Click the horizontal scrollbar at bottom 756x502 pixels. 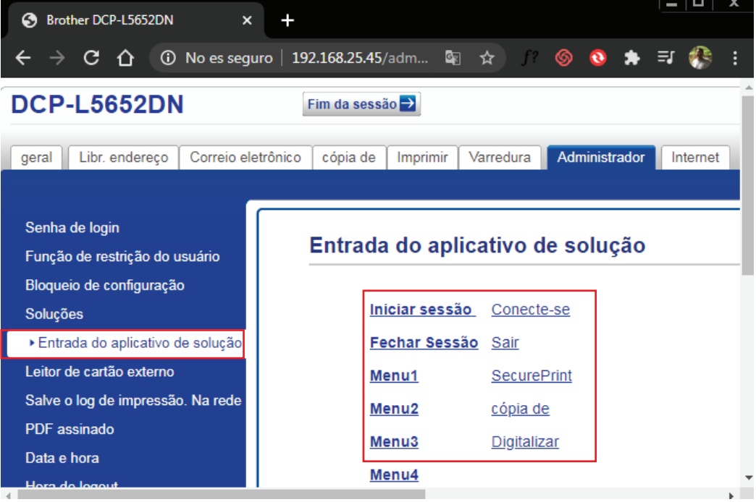(217, 495)
